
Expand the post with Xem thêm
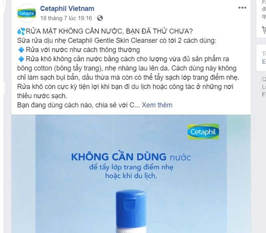[x=157, y=105]
